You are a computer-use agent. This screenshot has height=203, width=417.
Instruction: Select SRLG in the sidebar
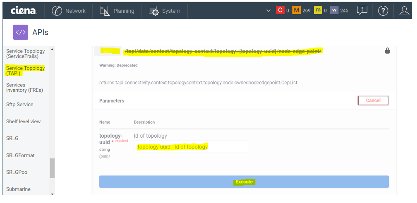pos(12,139)
